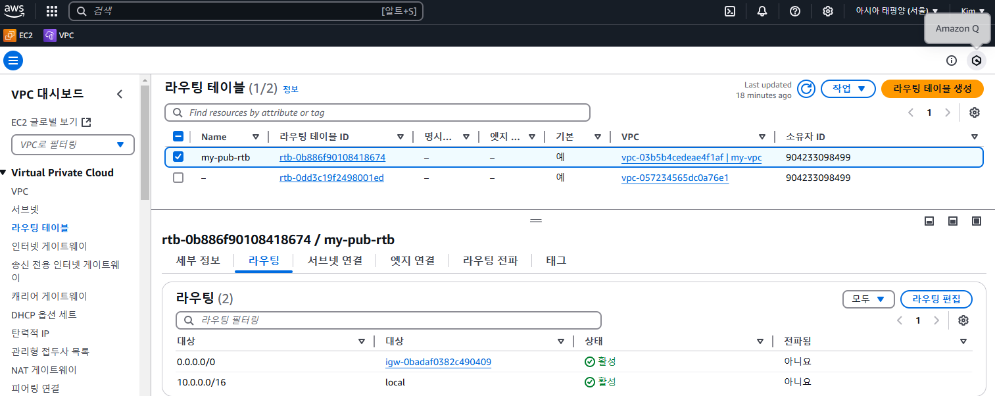Go to previous page of route tables

pos(911,112)
